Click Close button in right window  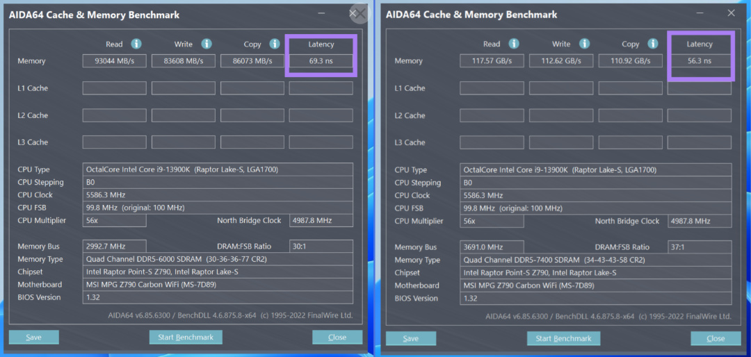pyautogui.click(x=716, y=338)
